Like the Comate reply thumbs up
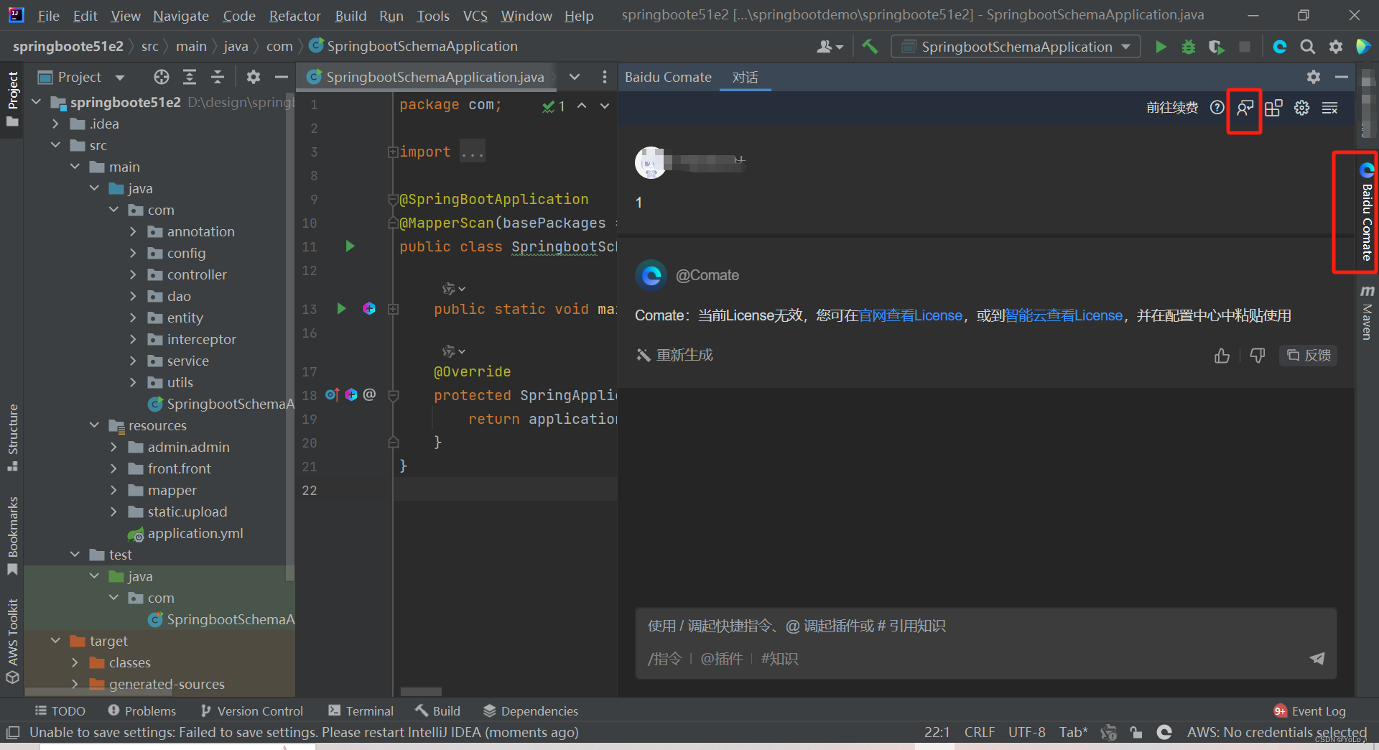This screenshot has width=1379, height=750. (1222, 356)
